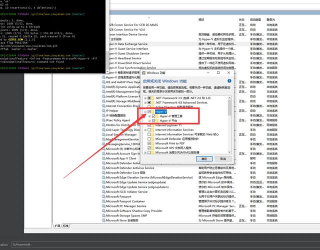Click the terminal window scrollbar thumb
Screen dimensions: 320x250
(107, 59)
